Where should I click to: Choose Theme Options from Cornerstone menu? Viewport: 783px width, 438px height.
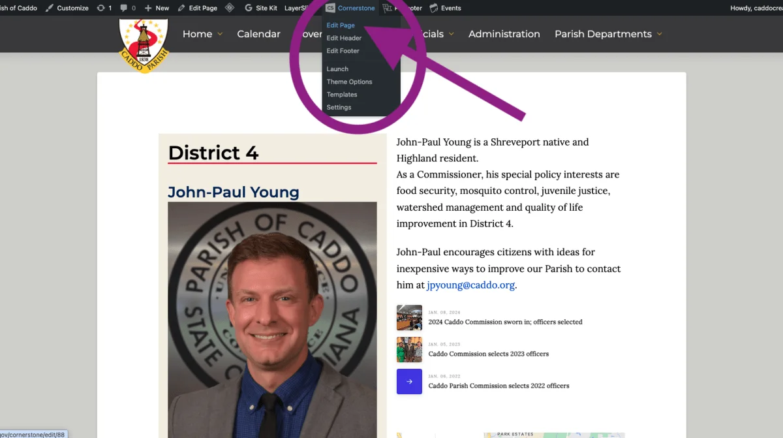[349, 82]
